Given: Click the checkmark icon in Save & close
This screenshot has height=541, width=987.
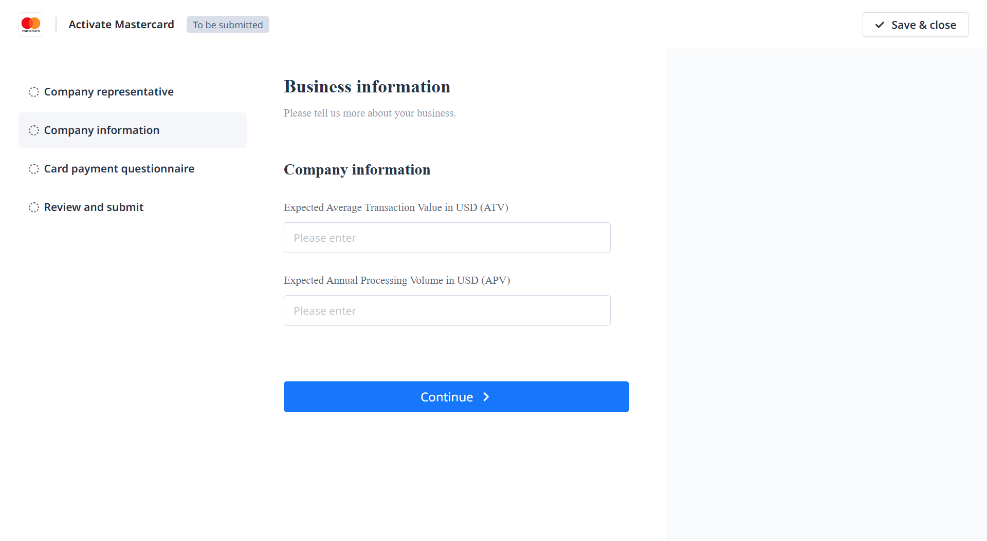Looking at the screenshot, I should pyautogui.click(x=880, y=25).
